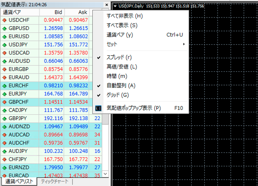Select すべて非表示 (H) from context menu
Image resolution: width=258 pixels, height=186 pixels.
tap(124, 16)
